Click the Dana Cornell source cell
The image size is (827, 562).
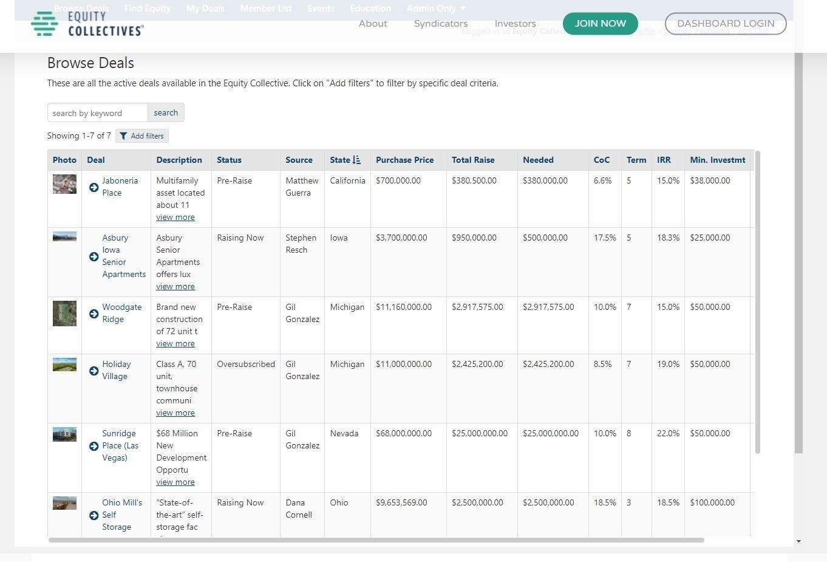(299, 509)
